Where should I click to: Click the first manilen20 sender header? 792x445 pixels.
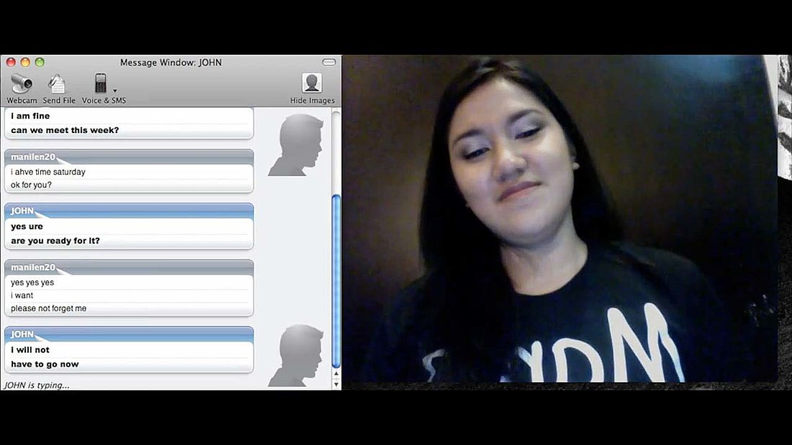[129, 157]
